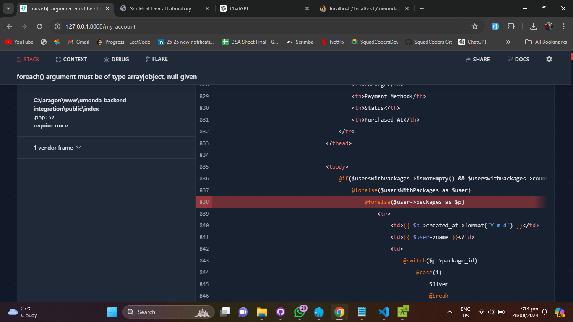The height and width of the screenshot is (322, 573).
Task: Open the Chrome profile avatar
Action: pos(549,26)
